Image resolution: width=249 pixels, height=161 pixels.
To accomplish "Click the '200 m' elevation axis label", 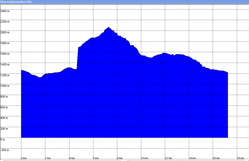I will (x=4, y=129).
